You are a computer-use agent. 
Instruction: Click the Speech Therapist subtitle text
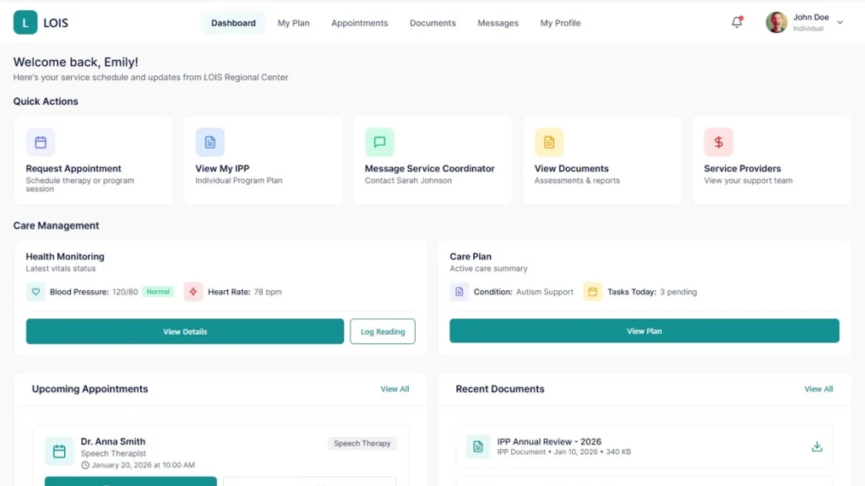pos(113,453)
